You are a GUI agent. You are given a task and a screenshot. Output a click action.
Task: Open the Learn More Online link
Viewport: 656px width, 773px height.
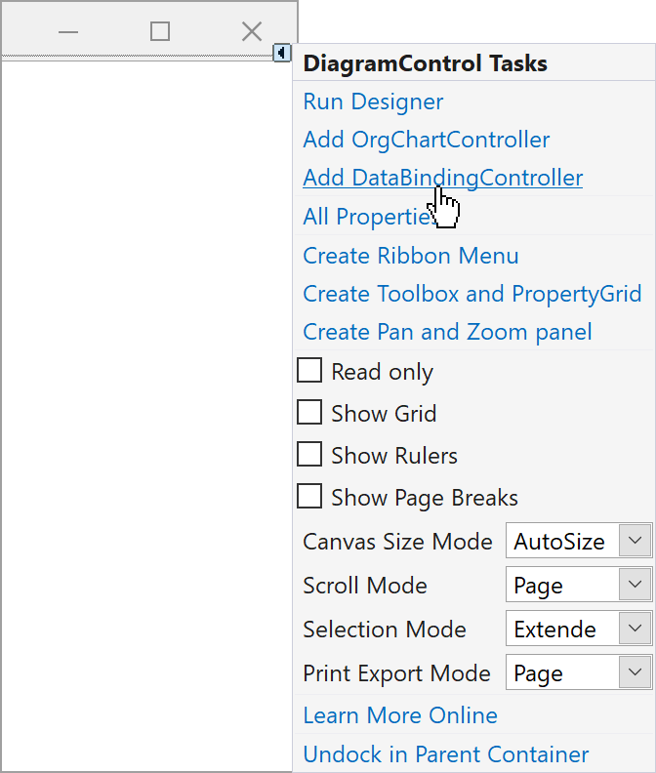[400, 715]
